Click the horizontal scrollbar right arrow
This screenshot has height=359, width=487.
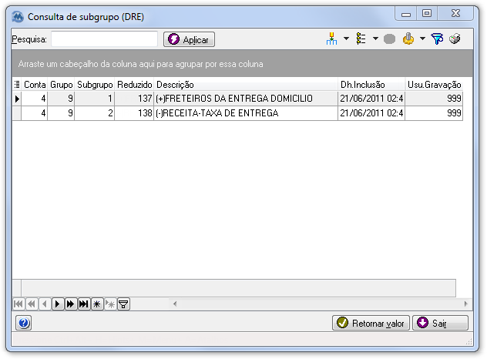tap(466, 304)
